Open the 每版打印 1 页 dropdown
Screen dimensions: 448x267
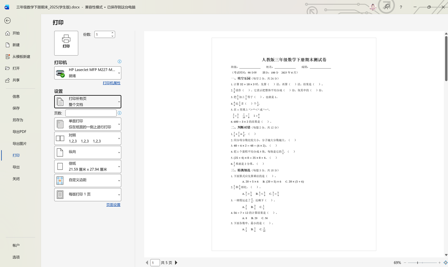coord(88,195)
